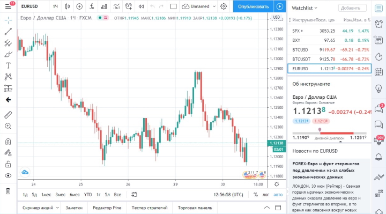Image resolution: width=386 pixels, height=214 pixels.
Task: Open notifications bell icon in right sidebar
Action: tap(378, 157)
